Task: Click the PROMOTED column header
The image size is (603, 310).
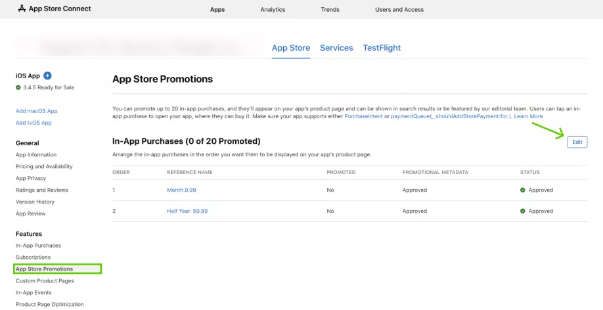Action: pos(341,172)
